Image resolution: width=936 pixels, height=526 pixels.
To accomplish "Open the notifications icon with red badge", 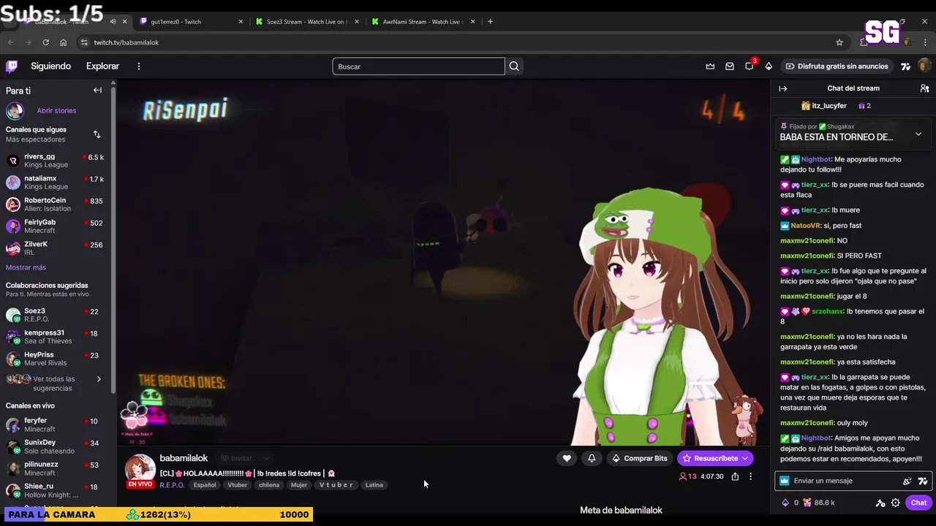I will pos(750,66).
